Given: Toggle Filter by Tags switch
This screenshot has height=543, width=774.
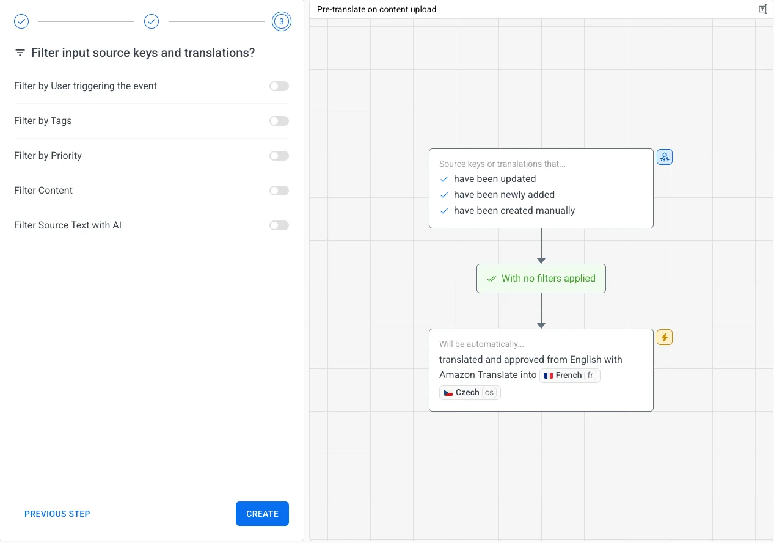Looking at the screenshot, I should (279, 121).
